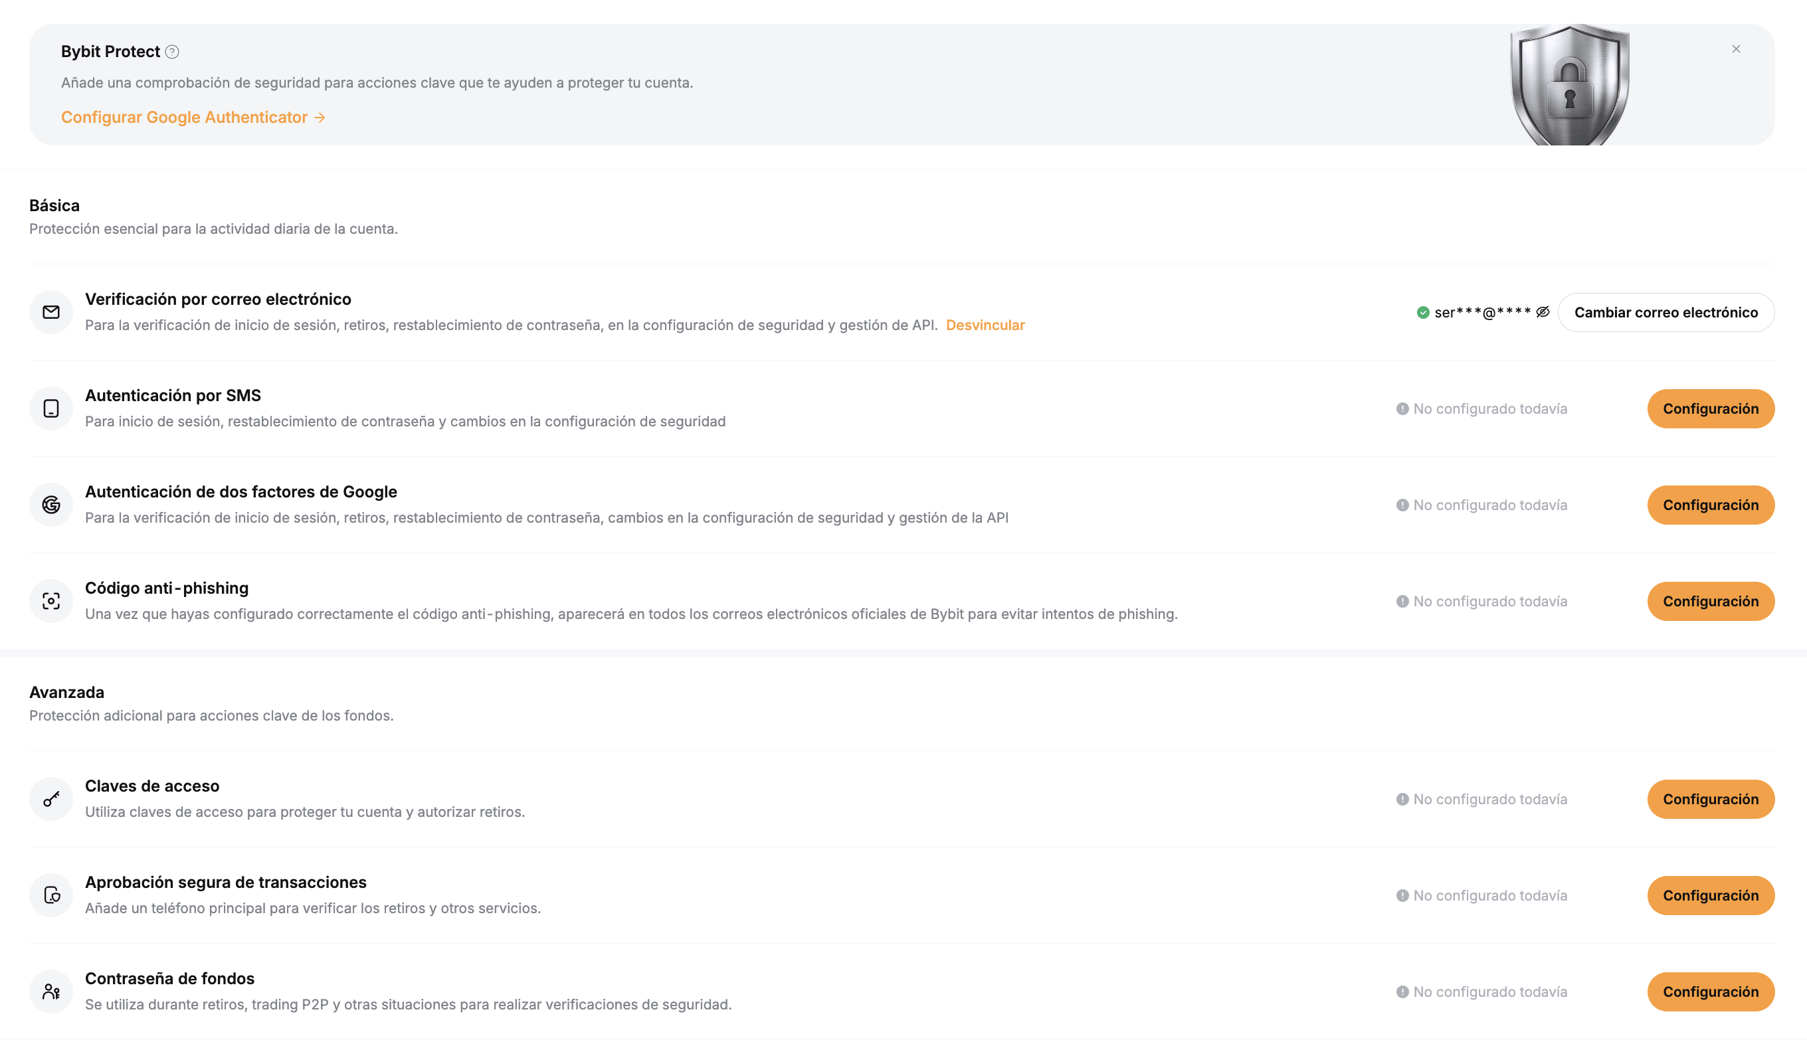This screenshot has width=1807, height=1040.
Task: Click 'No configurado todavía' in Google 2FA row
Action: pyautogui.click(x=1491, y=505)
